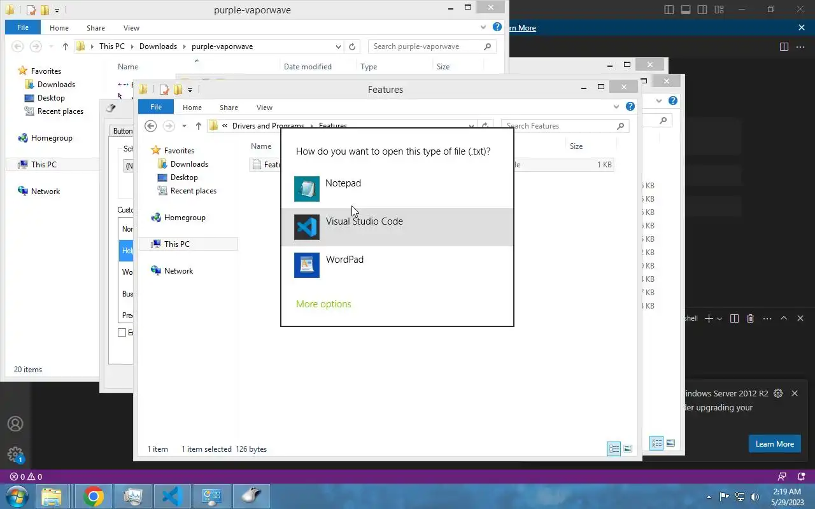Kill the VS Code terminal with trash icon
This screenshot has width=815, height=509.
pyautogui.click(x=751, y=318)
